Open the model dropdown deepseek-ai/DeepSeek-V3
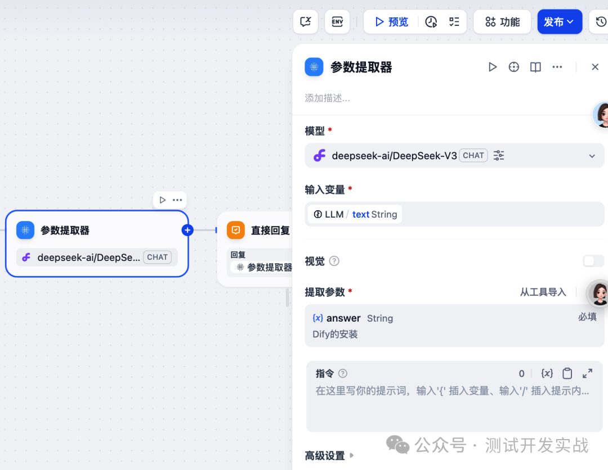This screenshot has height=470, width=608. pos(454,156)
